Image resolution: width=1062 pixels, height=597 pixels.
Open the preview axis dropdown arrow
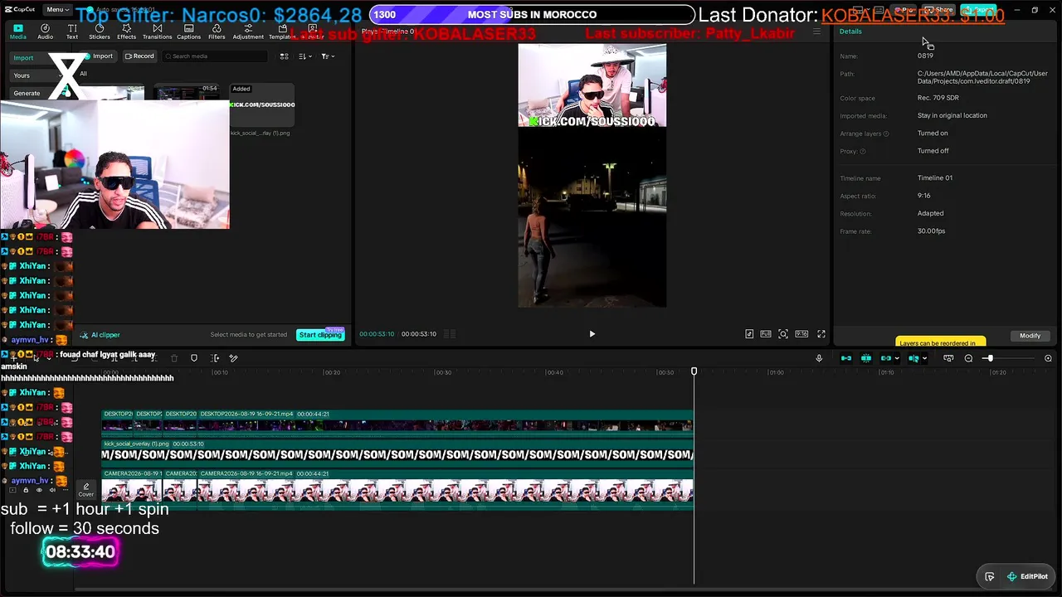pyautogui.click(x=924, y=358)
